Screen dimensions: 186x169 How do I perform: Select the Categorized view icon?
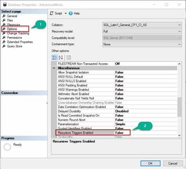tap(55, 58)
